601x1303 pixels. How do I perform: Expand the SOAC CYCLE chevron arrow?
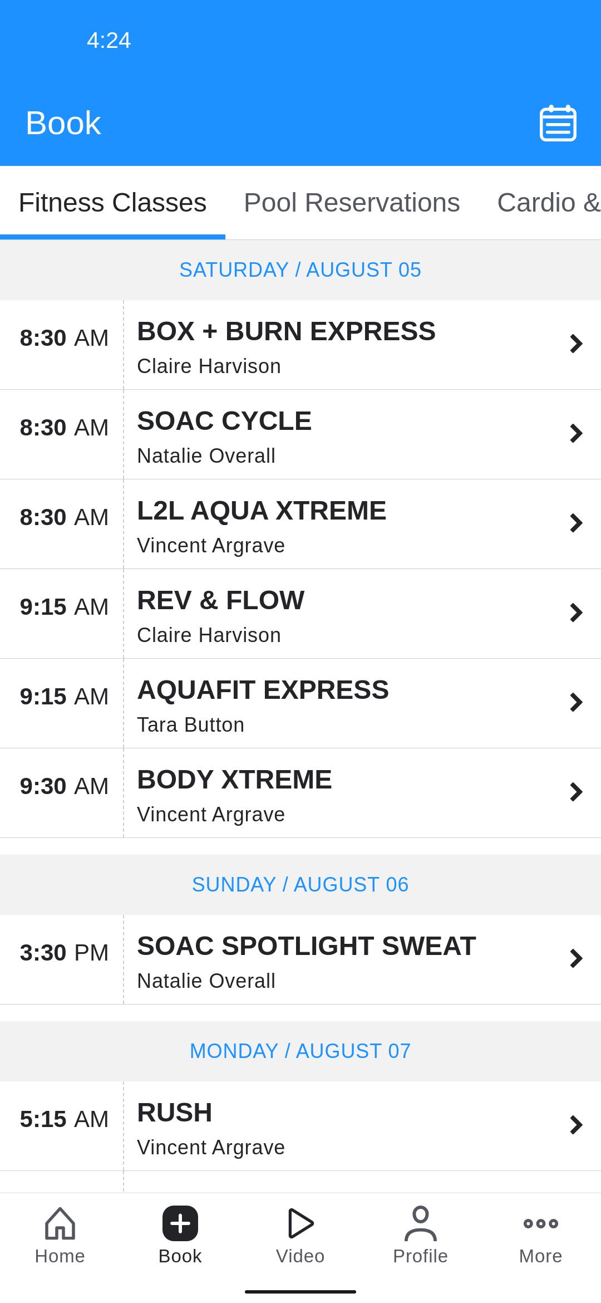(x=576, y=434)
